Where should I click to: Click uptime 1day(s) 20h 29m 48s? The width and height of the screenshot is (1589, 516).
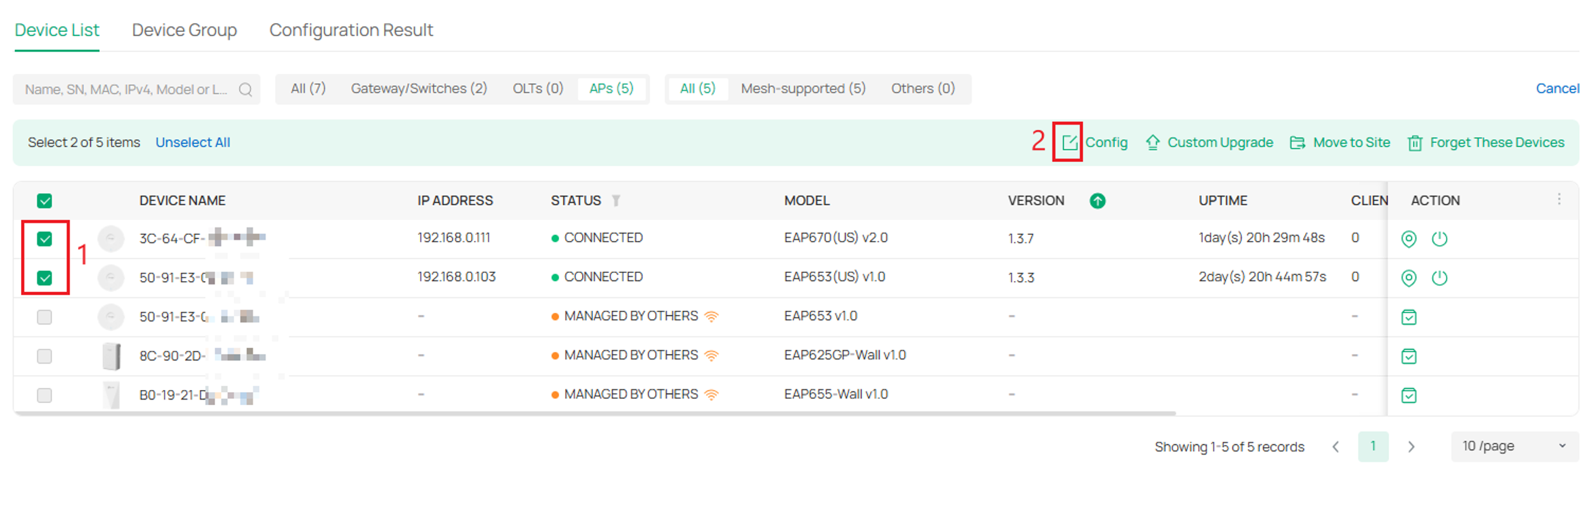(x=1262, y=238)
